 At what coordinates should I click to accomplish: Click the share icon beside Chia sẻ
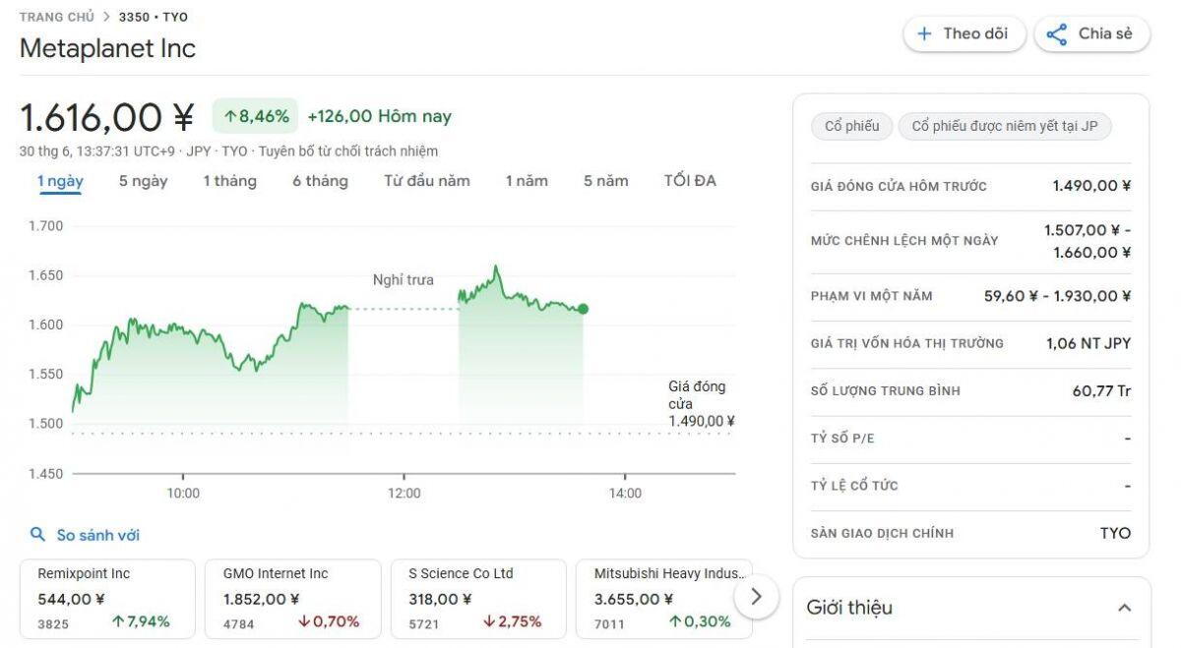(1057, 34)
